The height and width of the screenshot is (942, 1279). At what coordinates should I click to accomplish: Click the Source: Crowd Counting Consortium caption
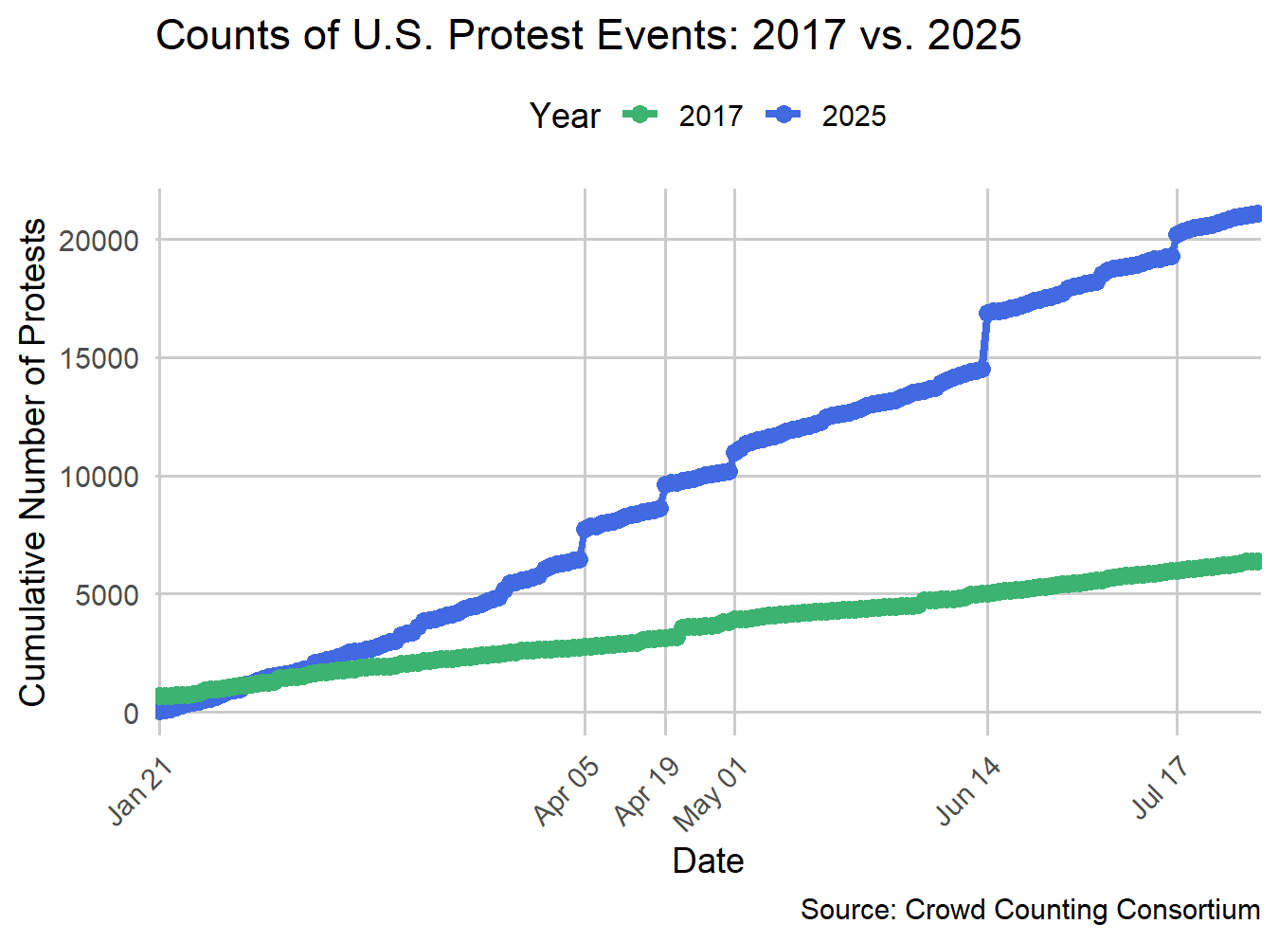pyautogui.click(x=1030, y=910)
